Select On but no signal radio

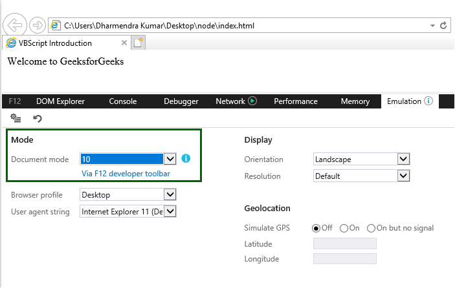[x=371, y=228]
